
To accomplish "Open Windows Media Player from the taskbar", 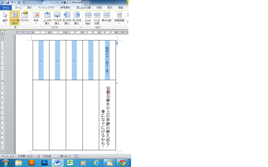I will (x=83, y=163).
